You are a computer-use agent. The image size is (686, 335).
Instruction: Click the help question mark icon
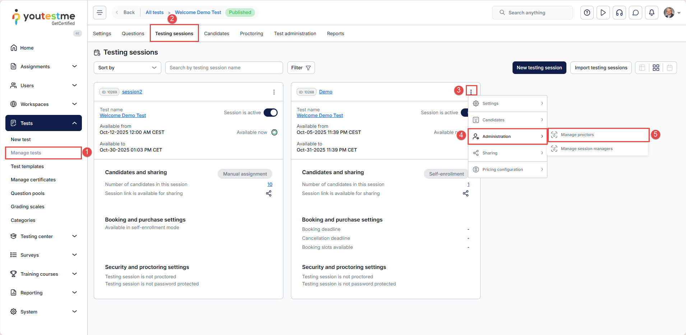(x=587, y=13)
